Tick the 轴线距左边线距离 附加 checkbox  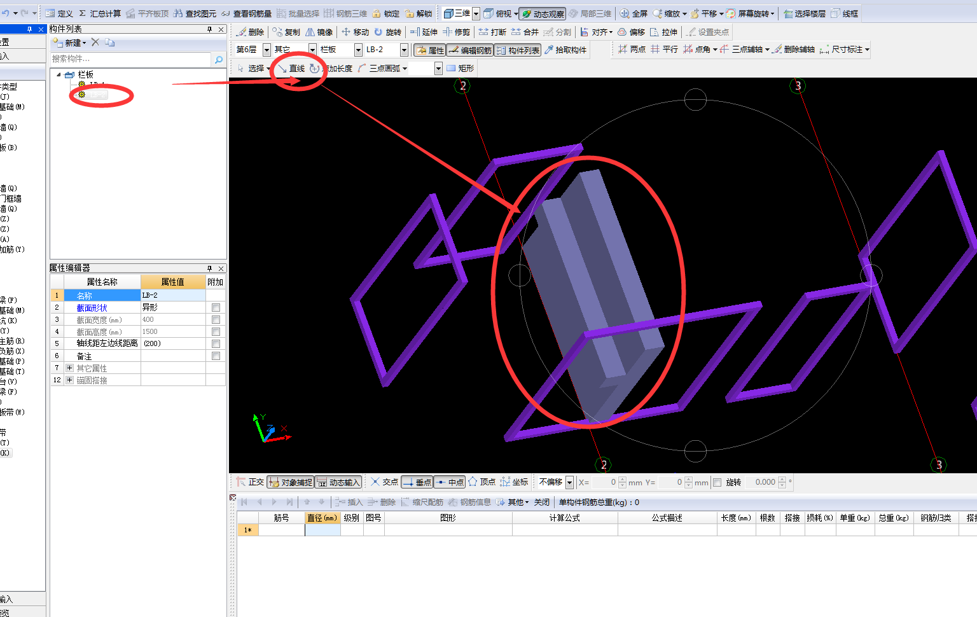pyautogui.click(x=216, y=344)
